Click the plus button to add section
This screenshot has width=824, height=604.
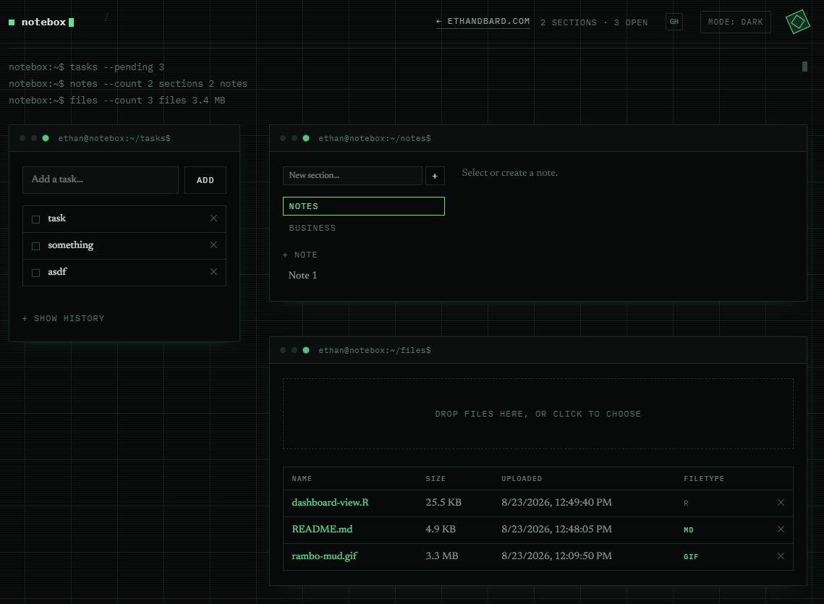pos(435,176)
